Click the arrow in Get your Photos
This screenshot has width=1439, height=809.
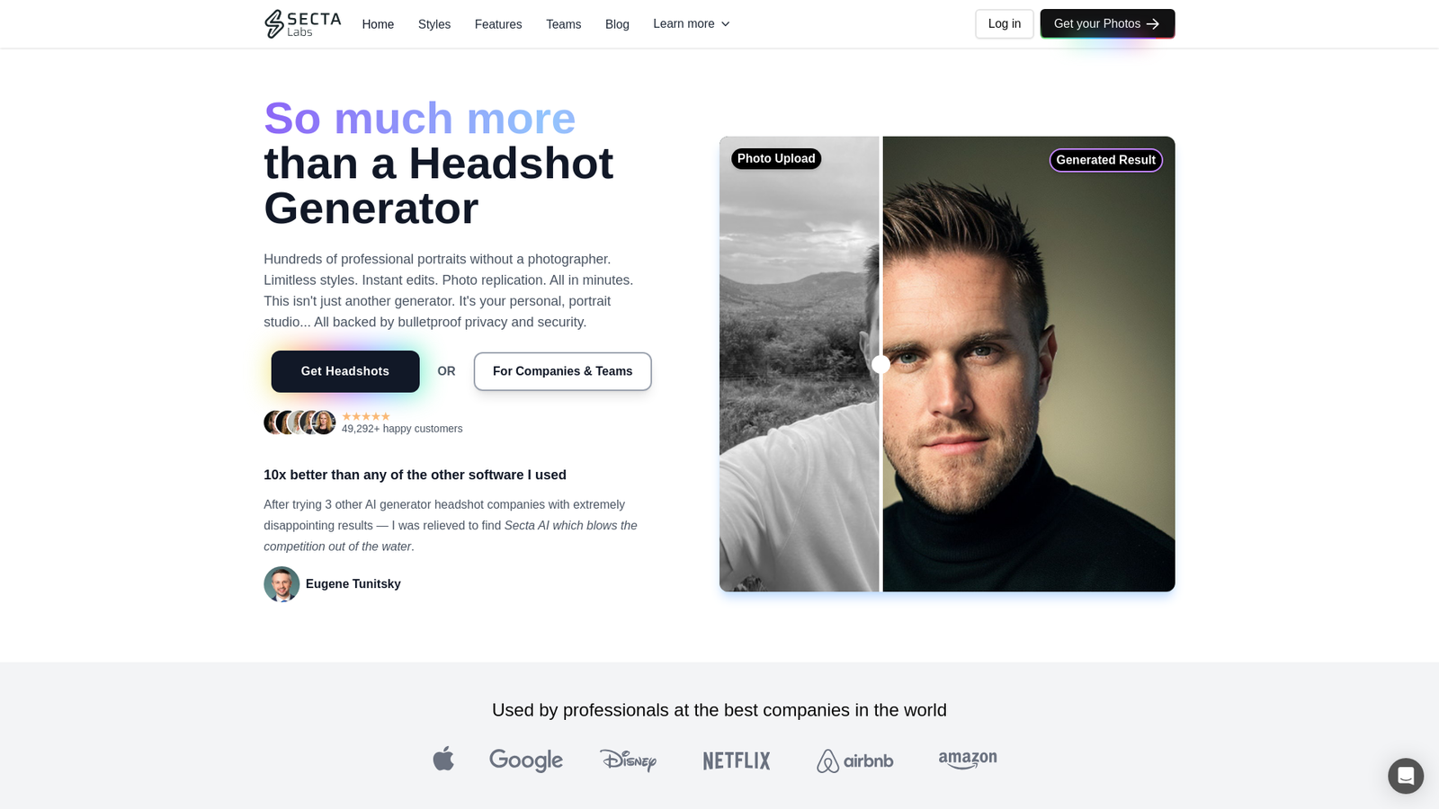(1153, 24)
